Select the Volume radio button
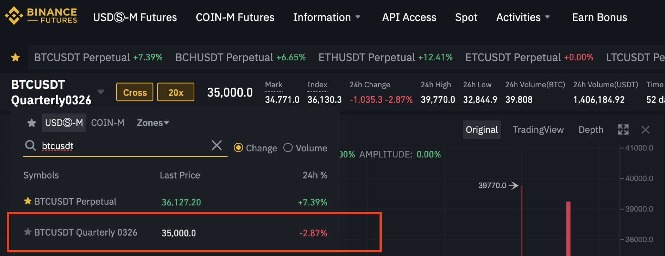The image size is (665, 256). (x=288, y=148)
